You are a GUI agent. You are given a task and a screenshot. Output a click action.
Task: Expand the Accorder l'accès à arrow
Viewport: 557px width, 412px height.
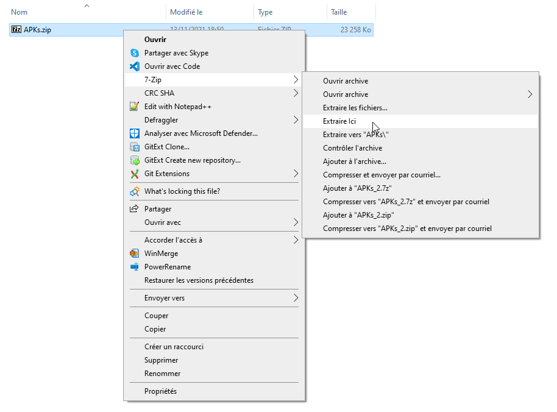tap(296, 240)
